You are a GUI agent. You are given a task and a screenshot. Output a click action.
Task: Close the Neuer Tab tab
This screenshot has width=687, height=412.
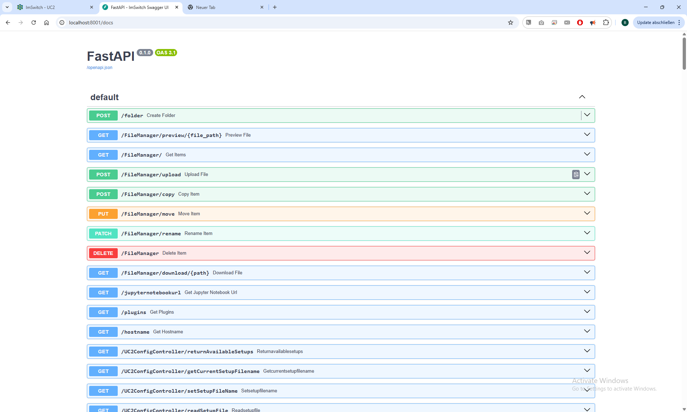[262, 7]
